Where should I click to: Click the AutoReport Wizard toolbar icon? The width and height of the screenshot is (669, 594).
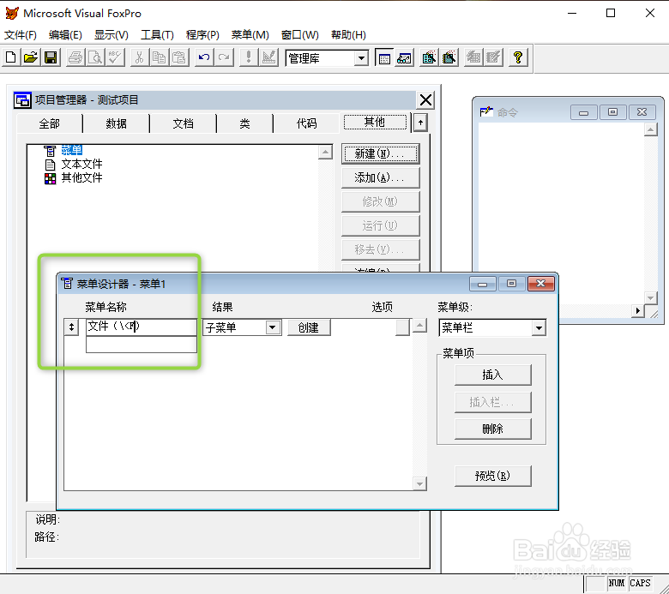pos(493,57)
